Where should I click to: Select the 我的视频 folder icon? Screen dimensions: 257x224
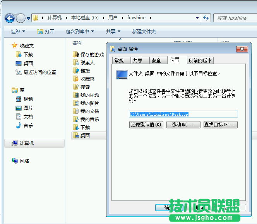[x=75, y=95]
